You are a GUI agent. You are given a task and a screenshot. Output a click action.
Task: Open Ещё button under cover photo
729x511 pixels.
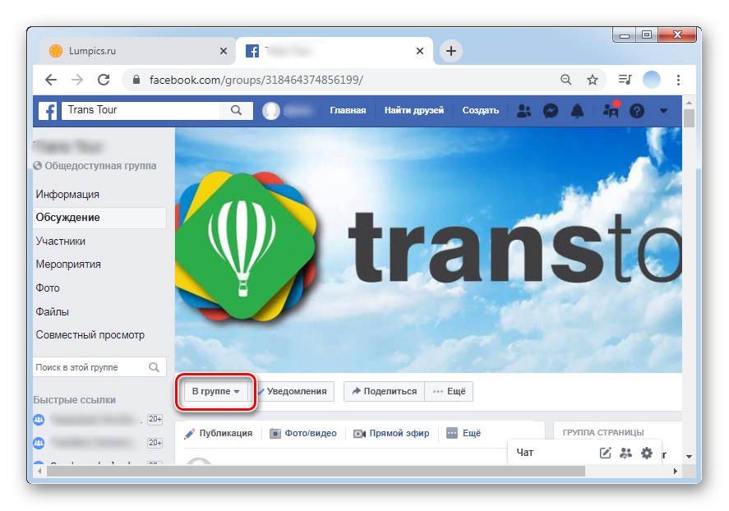[449, 391]
